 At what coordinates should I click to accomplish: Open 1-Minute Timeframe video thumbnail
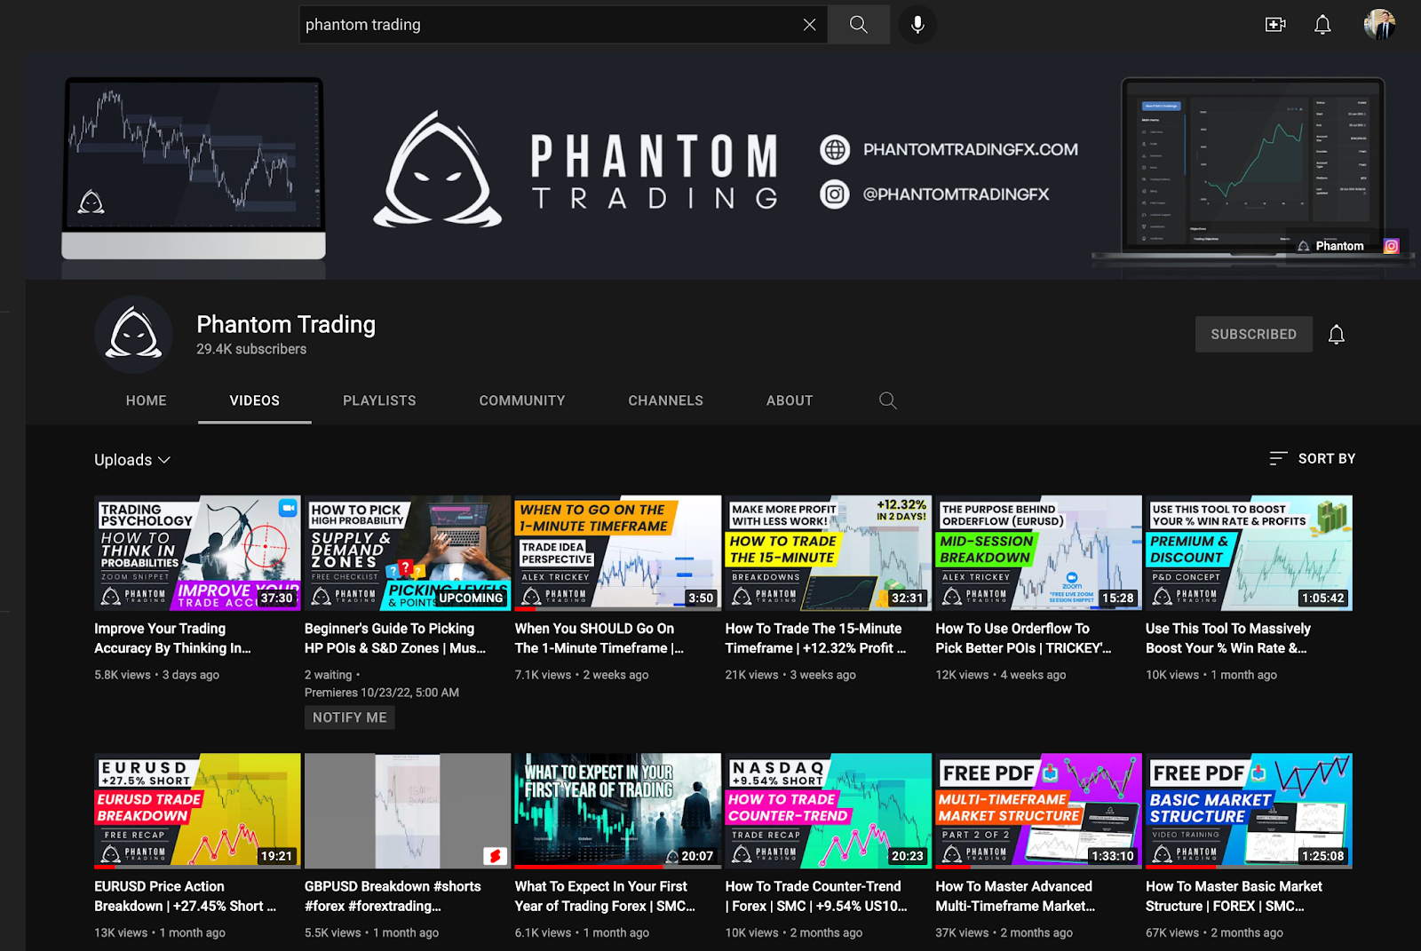coord(618,553)
